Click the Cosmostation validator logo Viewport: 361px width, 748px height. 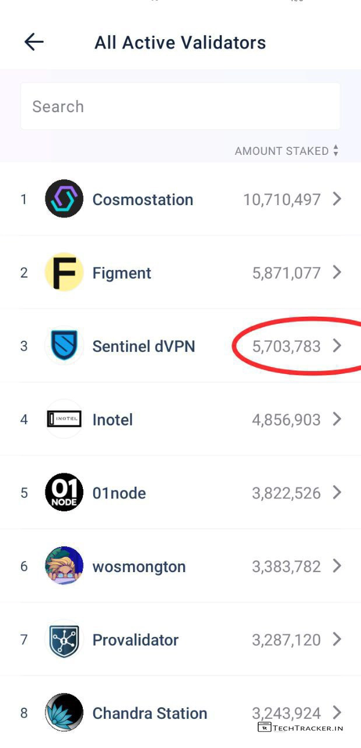pos(64,199)
